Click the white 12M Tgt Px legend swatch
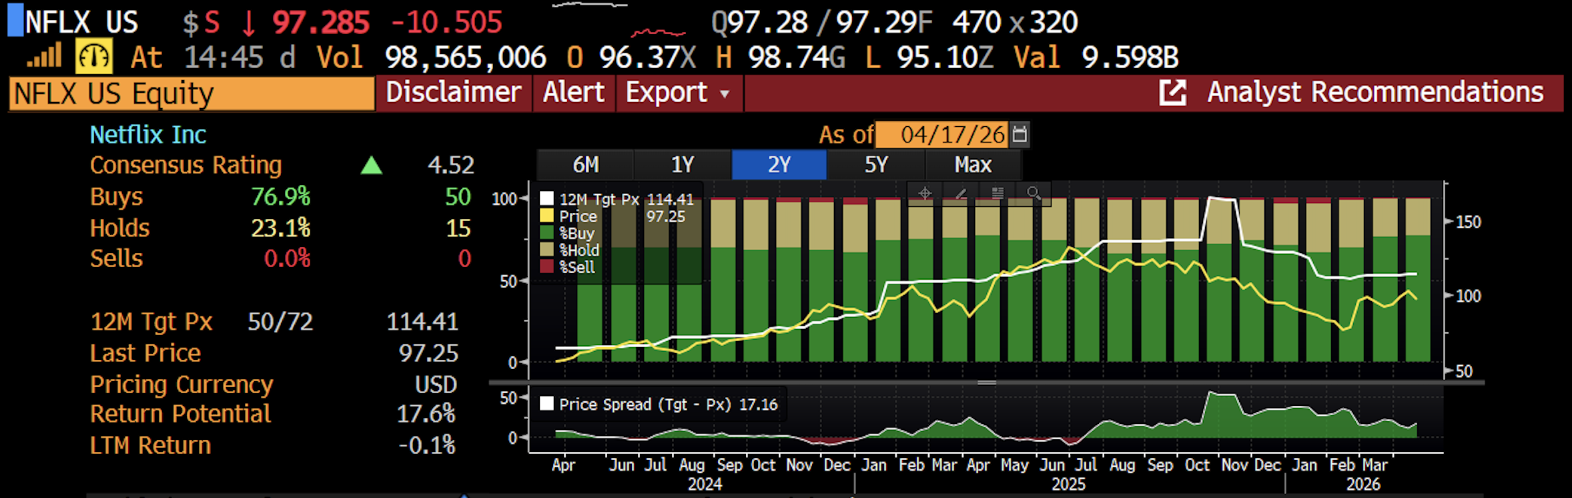 (x=546, y=199)
